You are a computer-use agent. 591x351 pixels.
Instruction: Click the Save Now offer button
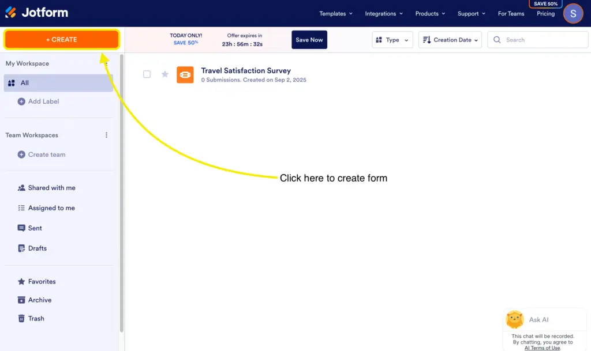click(x=309, y=40)
